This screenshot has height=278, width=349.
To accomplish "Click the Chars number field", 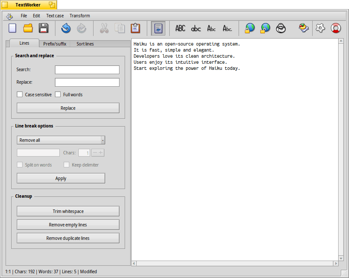I will click(84, 153).
